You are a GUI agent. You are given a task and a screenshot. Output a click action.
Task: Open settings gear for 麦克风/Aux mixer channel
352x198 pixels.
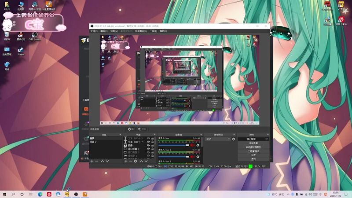pyautogui.click(x=198, y=145)
